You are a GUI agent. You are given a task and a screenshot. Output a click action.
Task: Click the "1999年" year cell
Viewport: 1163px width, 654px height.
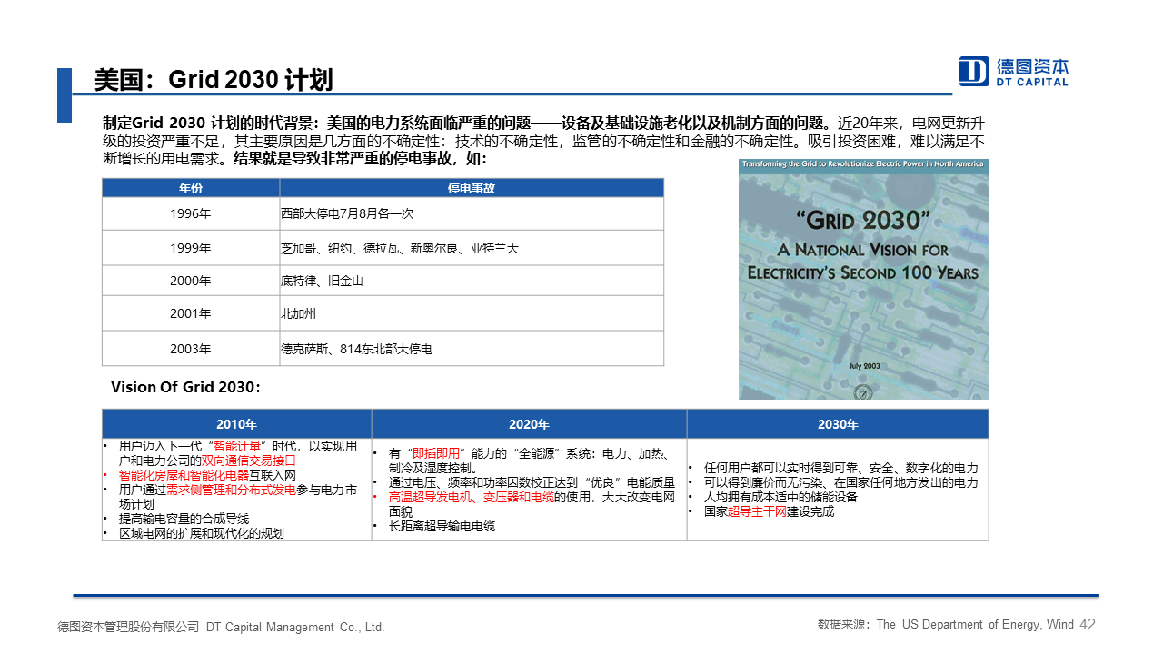point(191,247)
